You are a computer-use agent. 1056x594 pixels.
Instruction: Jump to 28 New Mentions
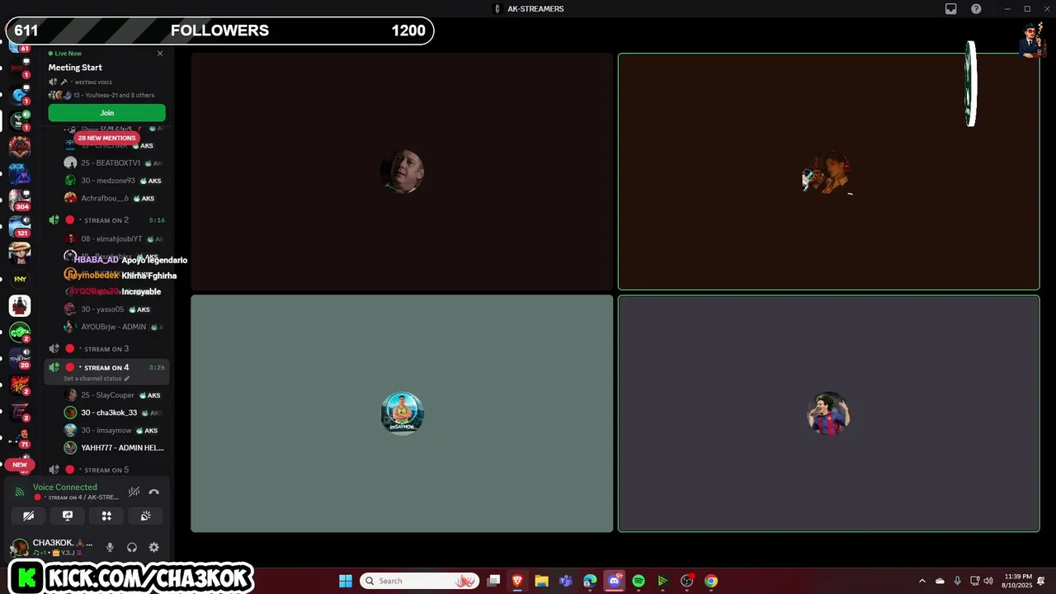click(106, 138)
